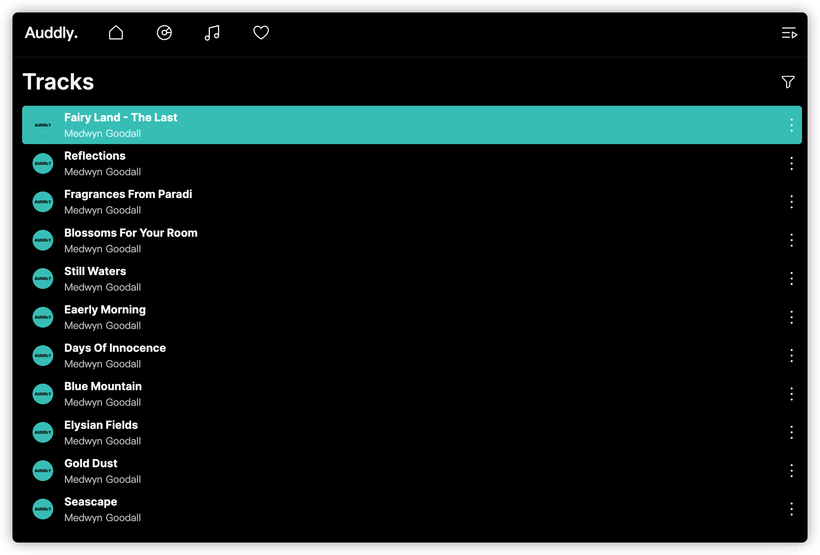Viewport: 820px width, 555px height.
Task: Select the track title Fairy Land - The Last
Action: coord(121,117)
